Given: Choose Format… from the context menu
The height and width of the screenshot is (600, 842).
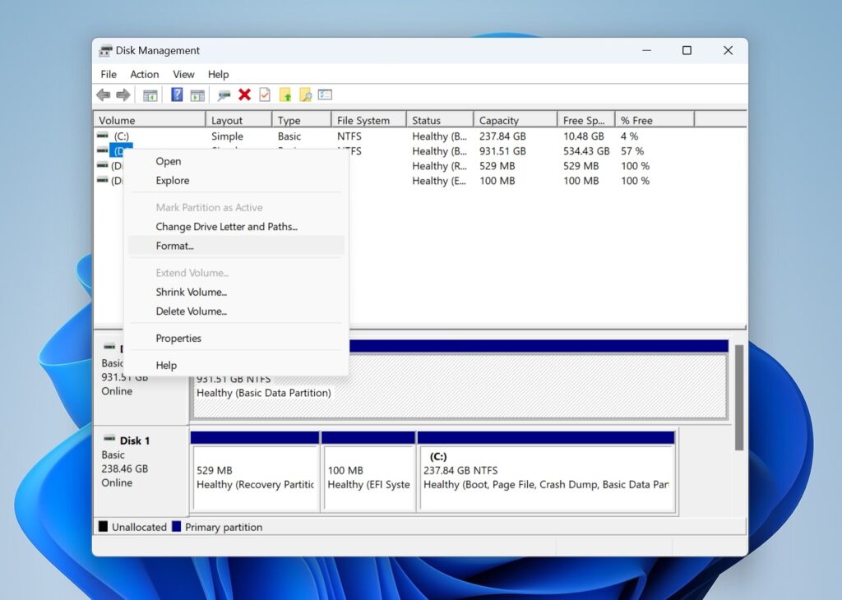Looking at the screenshot, I should pos(175,246).
